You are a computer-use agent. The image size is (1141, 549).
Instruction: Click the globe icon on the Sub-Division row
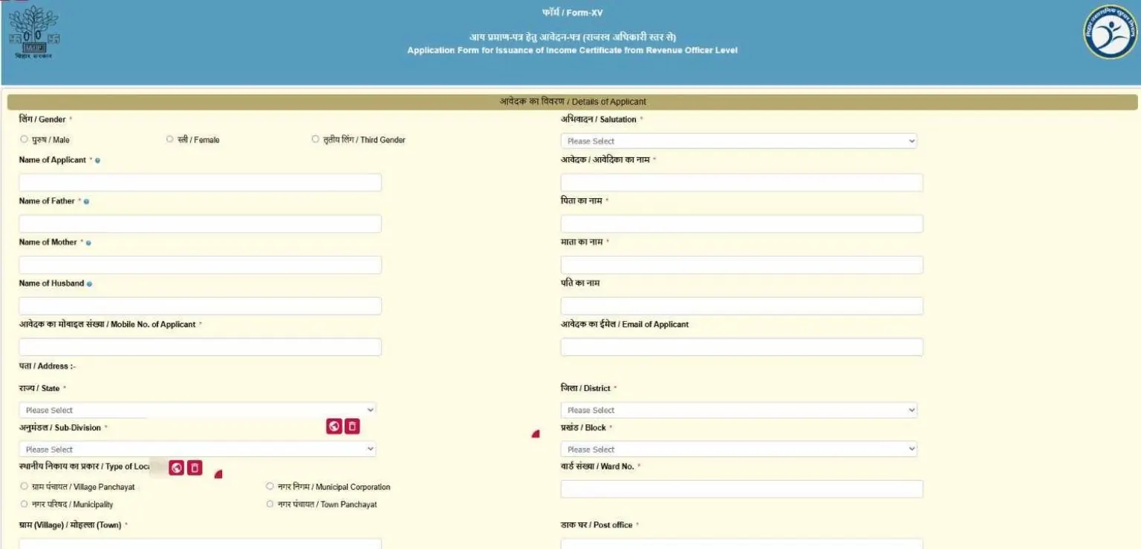tap(334, 427)
